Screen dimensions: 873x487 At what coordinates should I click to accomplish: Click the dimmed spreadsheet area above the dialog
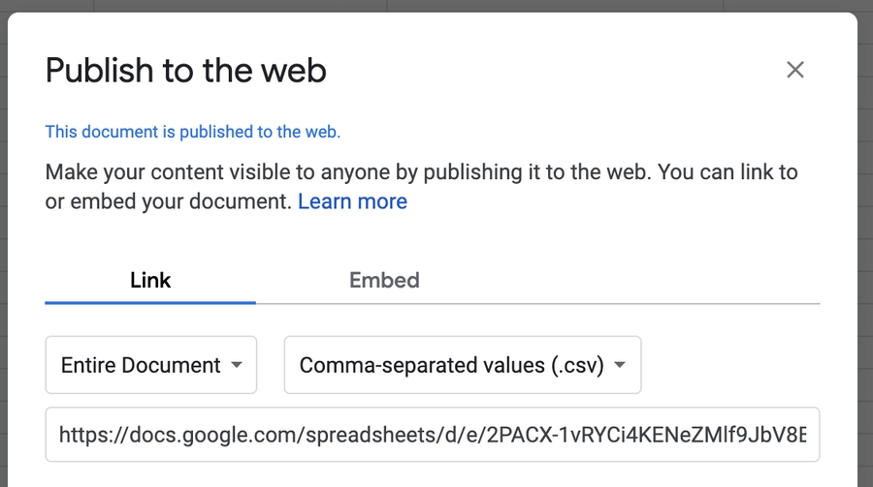pos(436,5)
